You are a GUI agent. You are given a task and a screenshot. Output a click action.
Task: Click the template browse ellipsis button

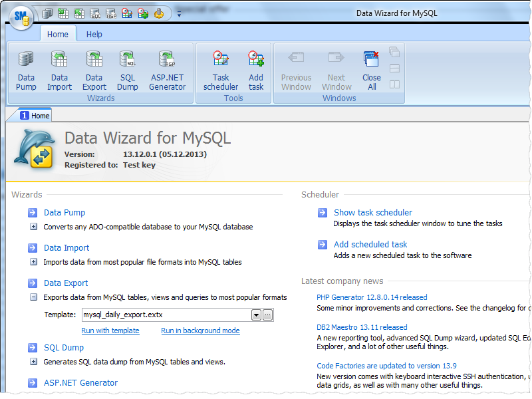click(x=268, y=315)
